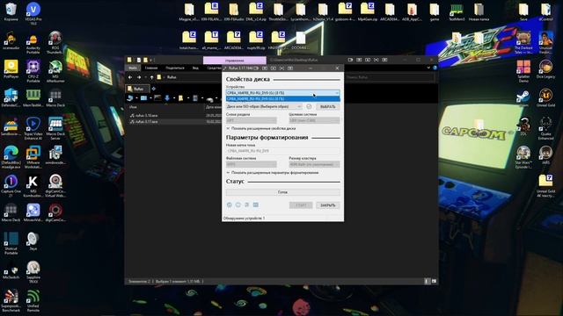This screenshot has width=563, height=316.
Task: Click the blue download arrow toolbar icon in Explorer
Action: [167, 97]
